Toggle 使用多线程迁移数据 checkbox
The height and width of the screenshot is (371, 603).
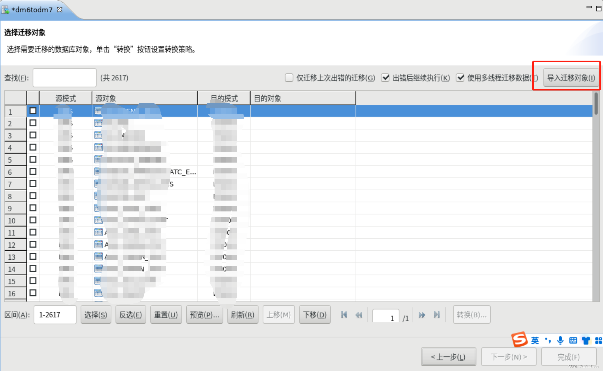pyautogui.click(x=460, y=78)
